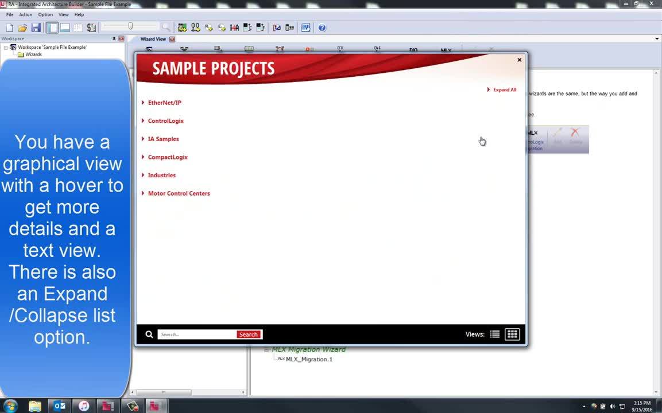Close the Wizard View tab with red icon
The image size is (662, 413).
pyautogui.click(x=172, y=39)
